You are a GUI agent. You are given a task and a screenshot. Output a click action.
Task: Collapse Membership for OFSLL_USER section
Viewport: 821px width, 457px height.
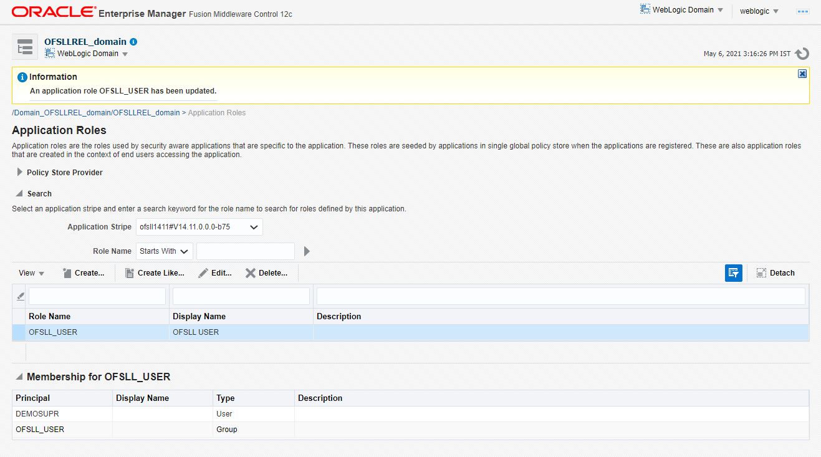20,377
